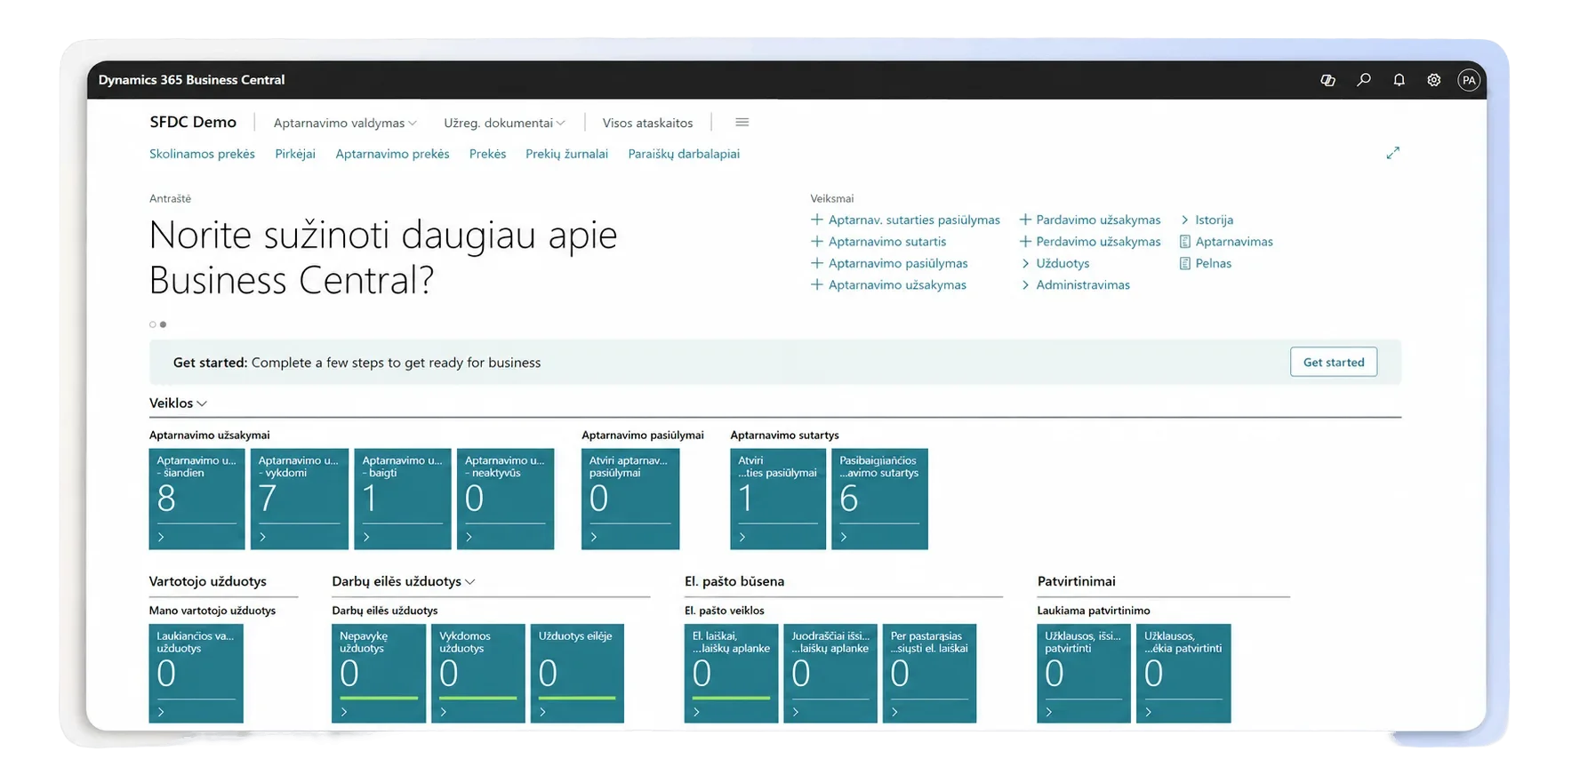Open the Prekės list

pos(487,154)
